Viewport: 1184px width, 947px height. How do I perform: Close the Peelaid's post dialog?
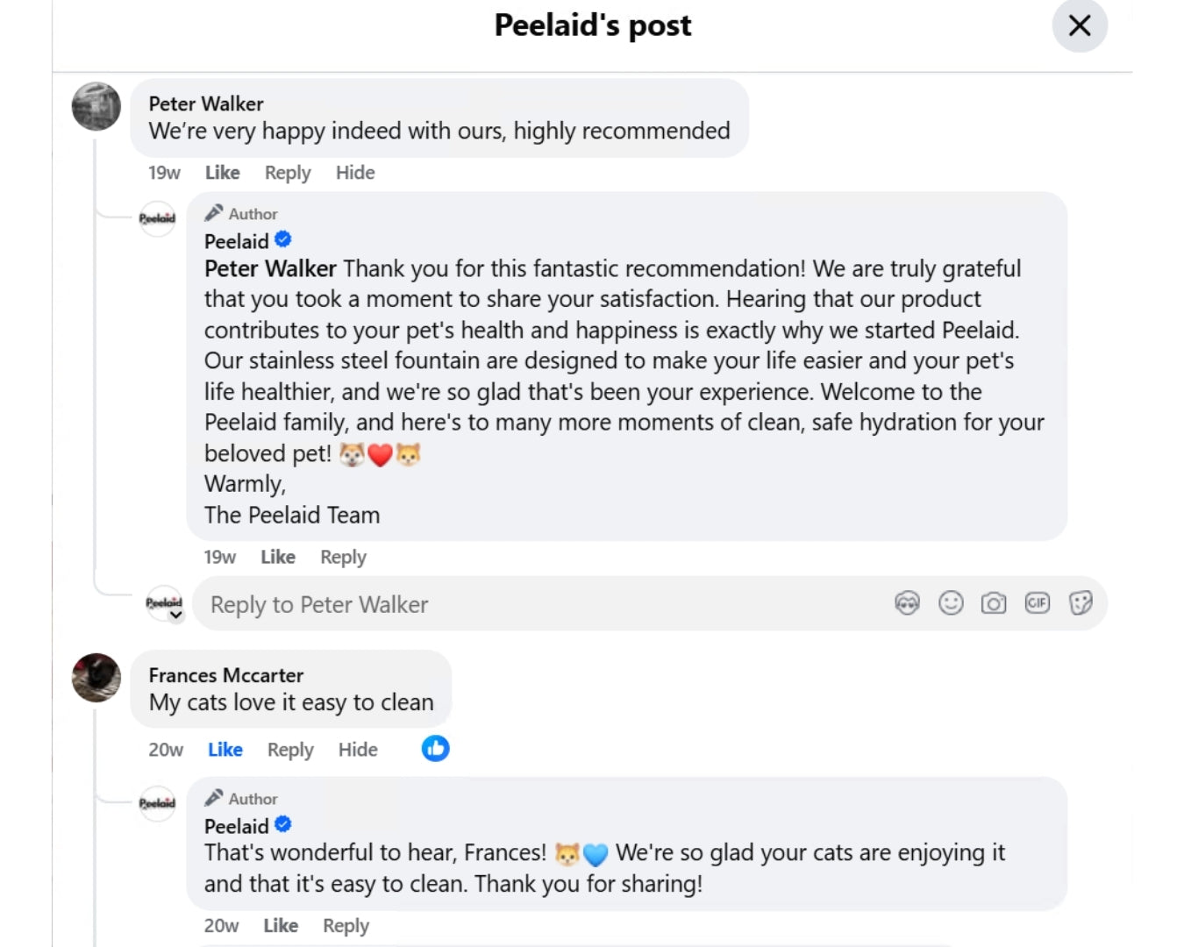click(x=1080, y=25)
